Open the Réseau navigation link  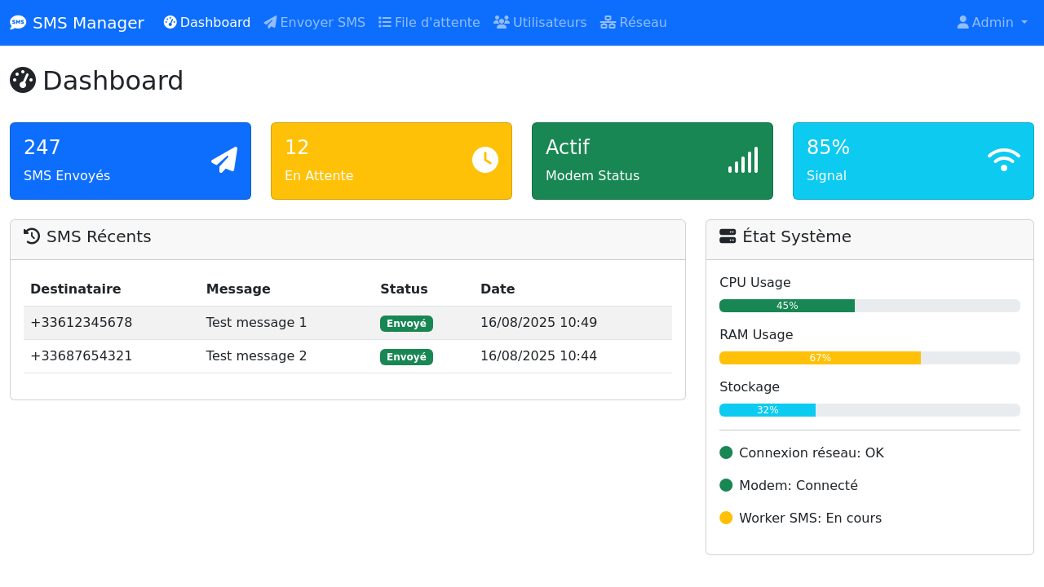[x=634, y=23]
